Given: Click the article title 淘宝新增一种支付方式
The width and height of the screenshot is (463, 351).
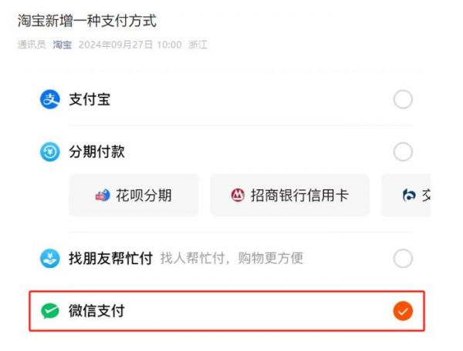Looking at the screenshot, I should point(87,21).
